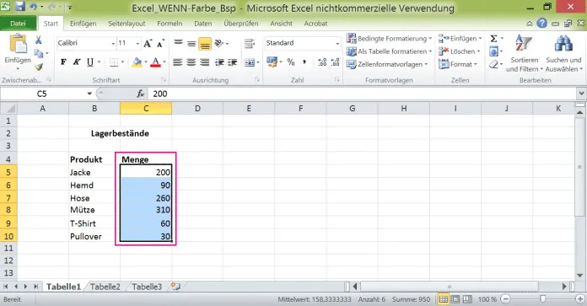Click the insert function fx button
Image resolution: width=587 pixels, height=306 pixels.
click(x=141, y=94)
